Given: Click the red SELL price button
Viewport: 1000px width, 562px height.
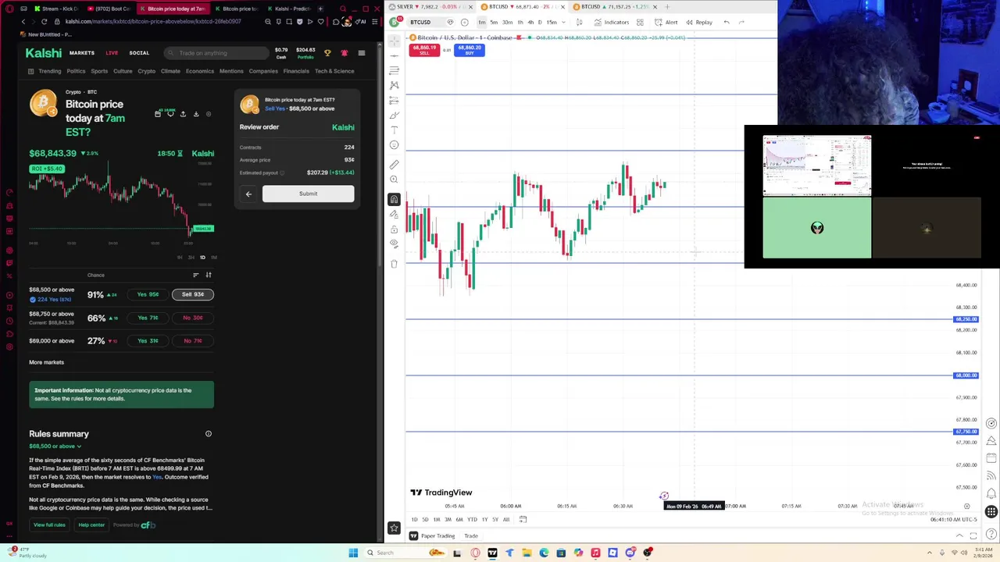Looking at the screenshot, I should (424, 50).
